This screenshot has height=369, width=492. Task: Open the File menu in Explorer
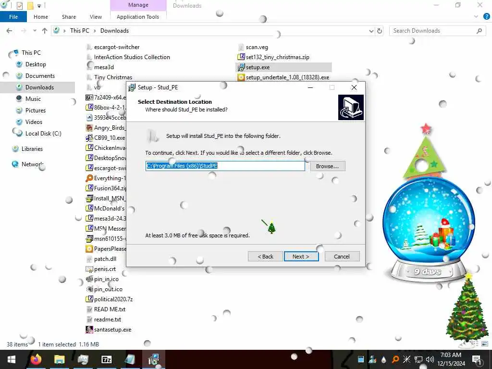[13, 17]
